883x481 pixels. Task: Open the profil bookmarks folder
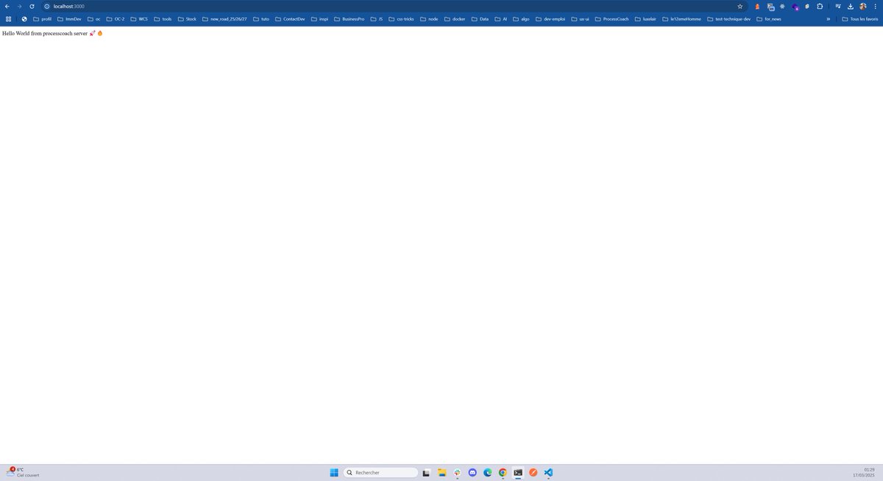[42, 18]
